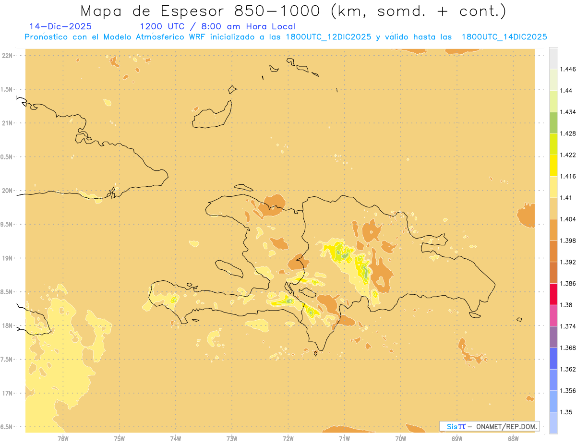This screenshot has height=445, width=576.
Task: Click the 20N latitude label
Action: pyautogui.click(x=8, y=190)
